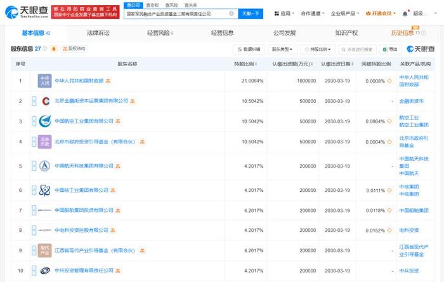The height and width of the screenshot is (282, 444).
Task: Sort by 认缴出资额(万元) column header
Action: pos(292,64)
